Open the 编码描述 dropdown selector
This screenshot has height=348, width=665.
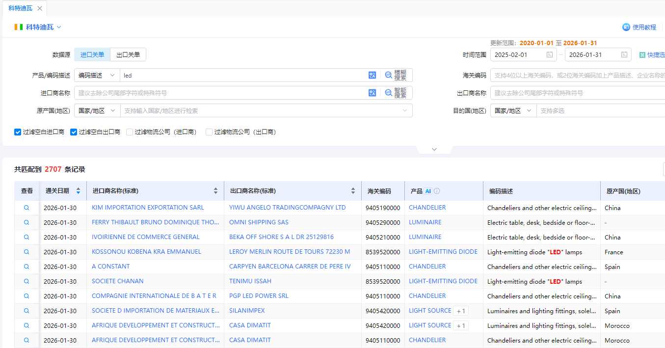click(96, 75)
